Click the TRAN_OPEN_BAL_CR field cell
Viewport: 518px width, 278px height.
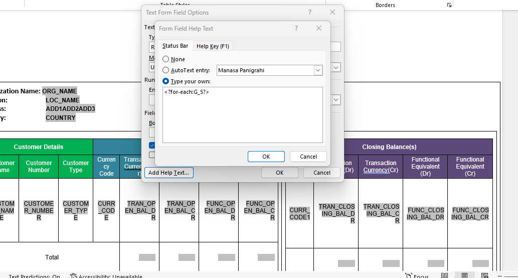(180, 210)
